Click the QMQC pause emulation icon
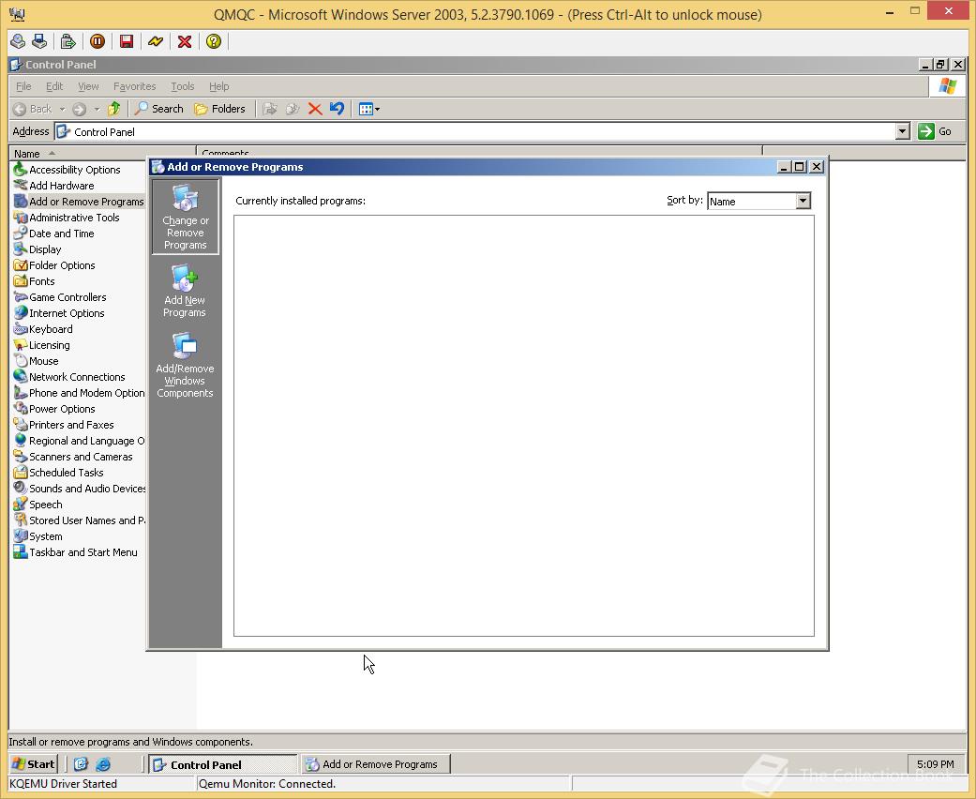 [x=98, y=41]
